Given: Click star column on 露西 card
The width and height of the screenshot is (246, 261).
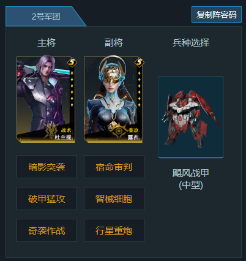Looking at the screenshot, I should tap(140, 89).
